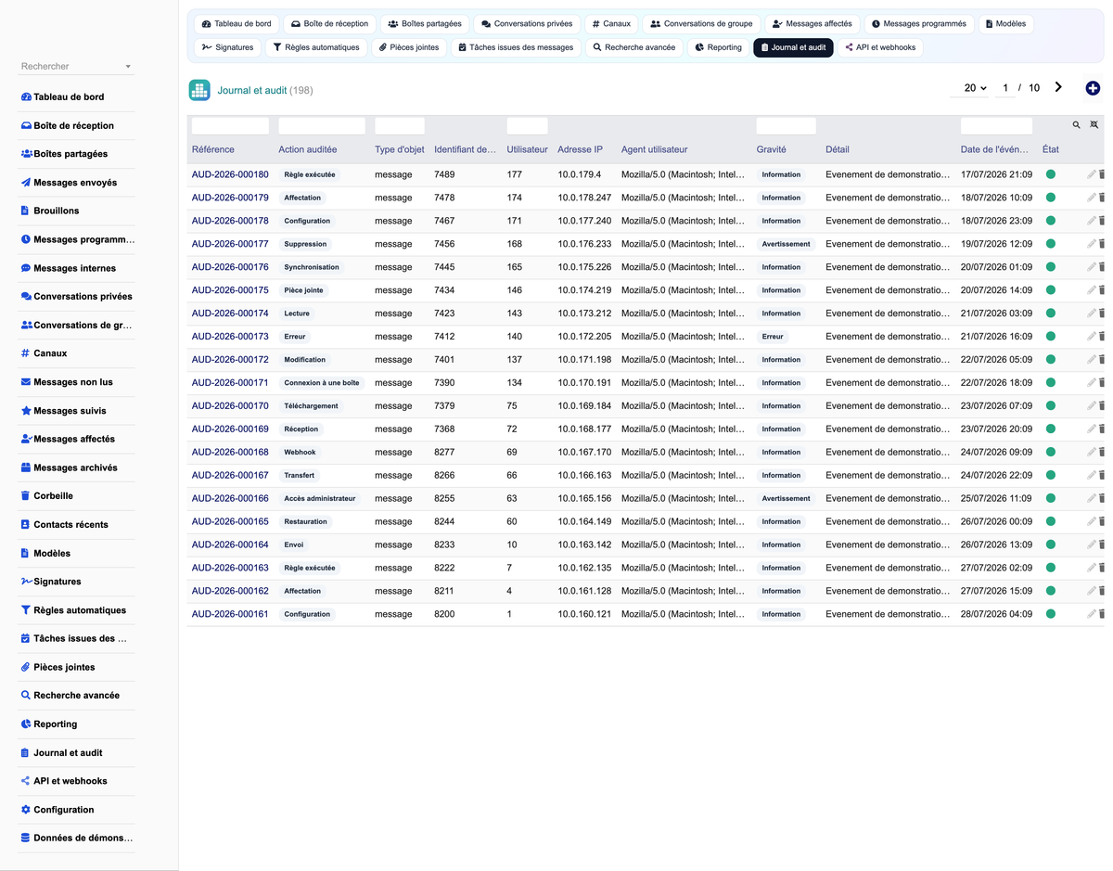The width and height of the screenshot is (1113, 871).
Task: Click IP address 10.0.170.191
Action: [584, 383]
